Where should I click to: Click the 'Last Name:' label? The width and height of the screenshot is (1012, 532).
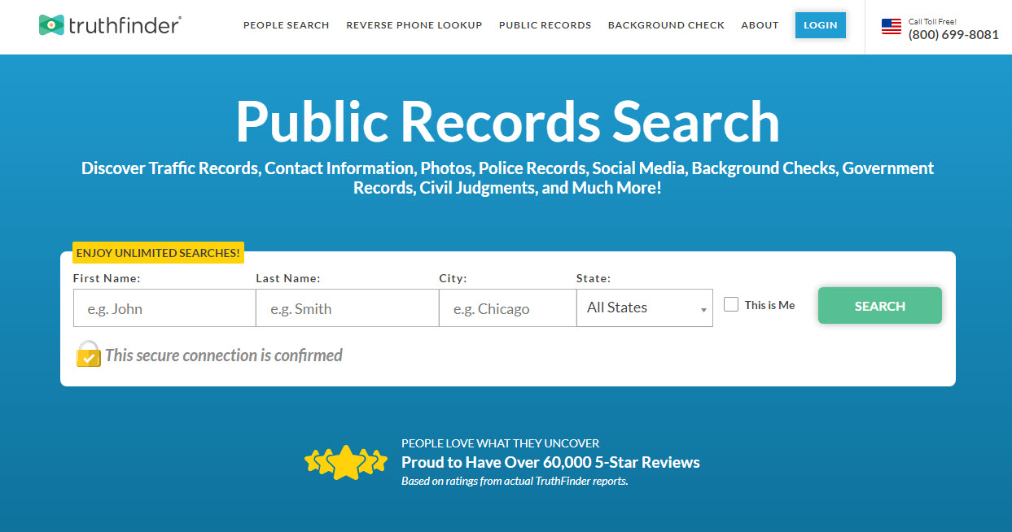[288, 278]
